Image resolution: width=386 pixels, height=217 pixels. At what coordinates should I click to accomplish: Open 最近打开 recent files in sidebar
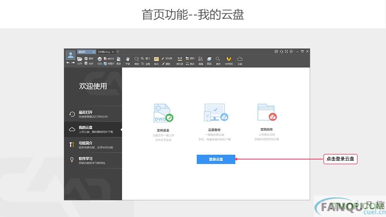(x=93, y=114)
